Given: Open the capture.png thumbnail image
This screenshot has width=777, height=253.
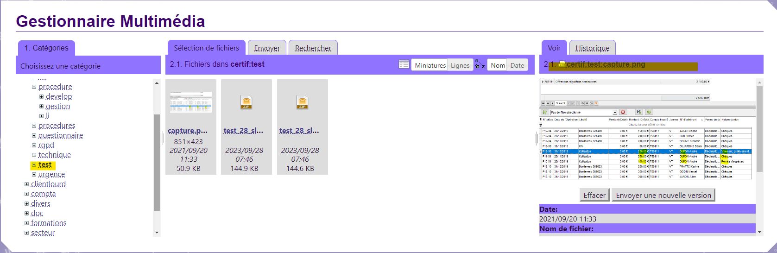Looking at the screenshot, I should coord(190,102).
